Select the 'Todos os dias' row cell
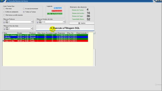Screen dimensions: 162x91 (11, 41)
